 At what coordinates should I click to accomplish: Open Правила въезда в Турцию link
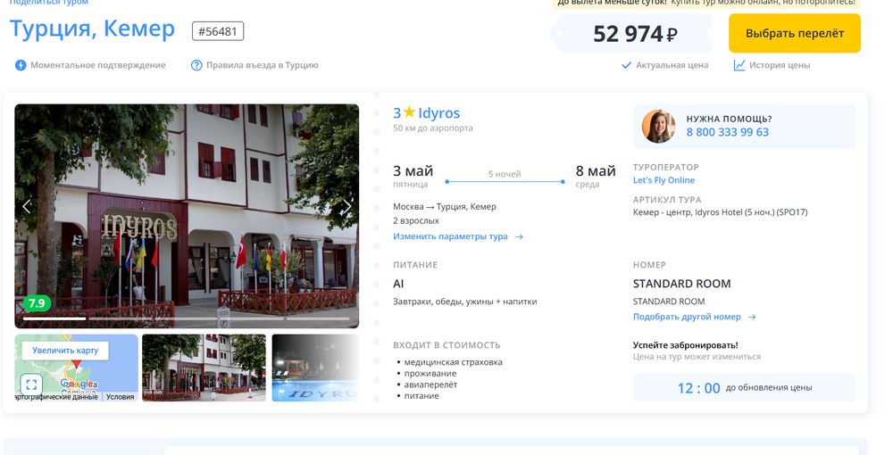tap(262, 65)
